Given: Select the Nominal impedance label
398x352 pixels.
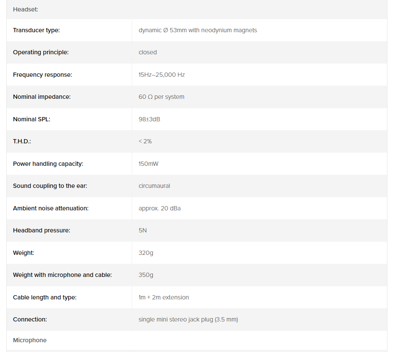Looking at the screenshot, I should [41, 97].
